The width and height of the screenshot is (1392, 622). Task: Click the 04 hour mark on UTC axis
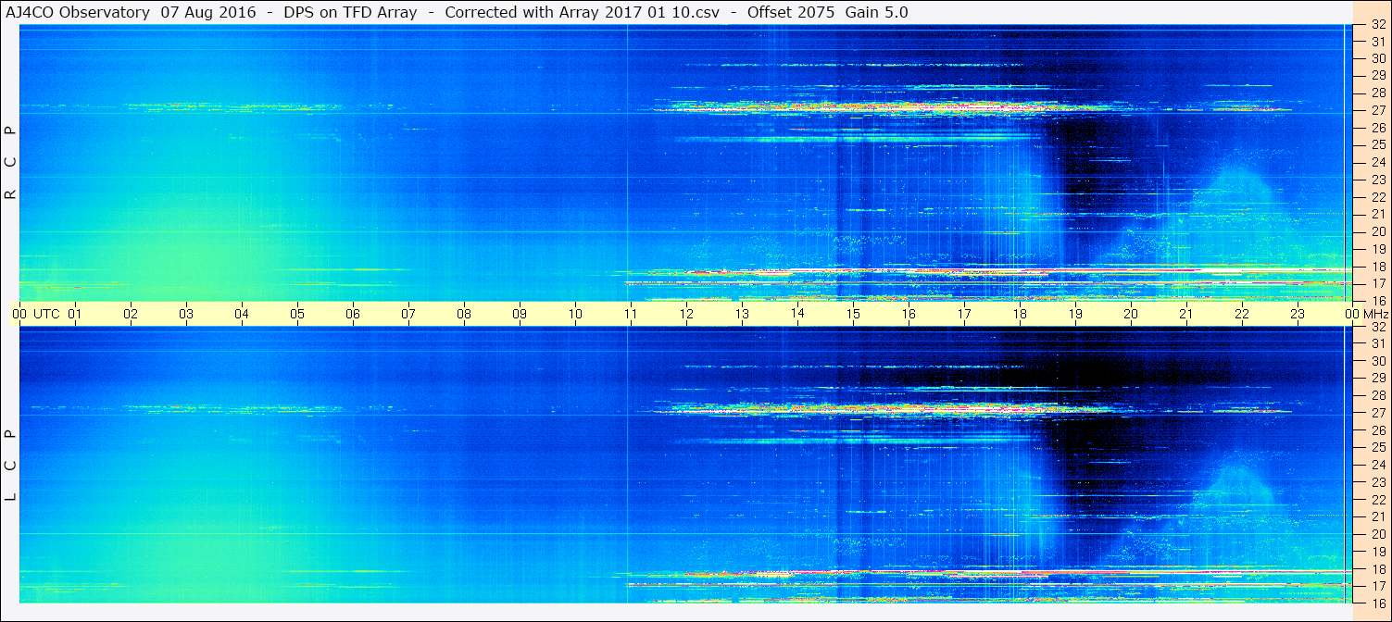(241, 314)
